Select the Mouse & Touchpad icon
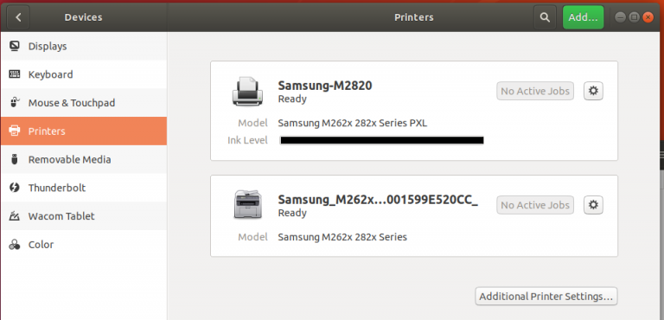The height and width of the screenshot is (320, 664). pos(15,103)
